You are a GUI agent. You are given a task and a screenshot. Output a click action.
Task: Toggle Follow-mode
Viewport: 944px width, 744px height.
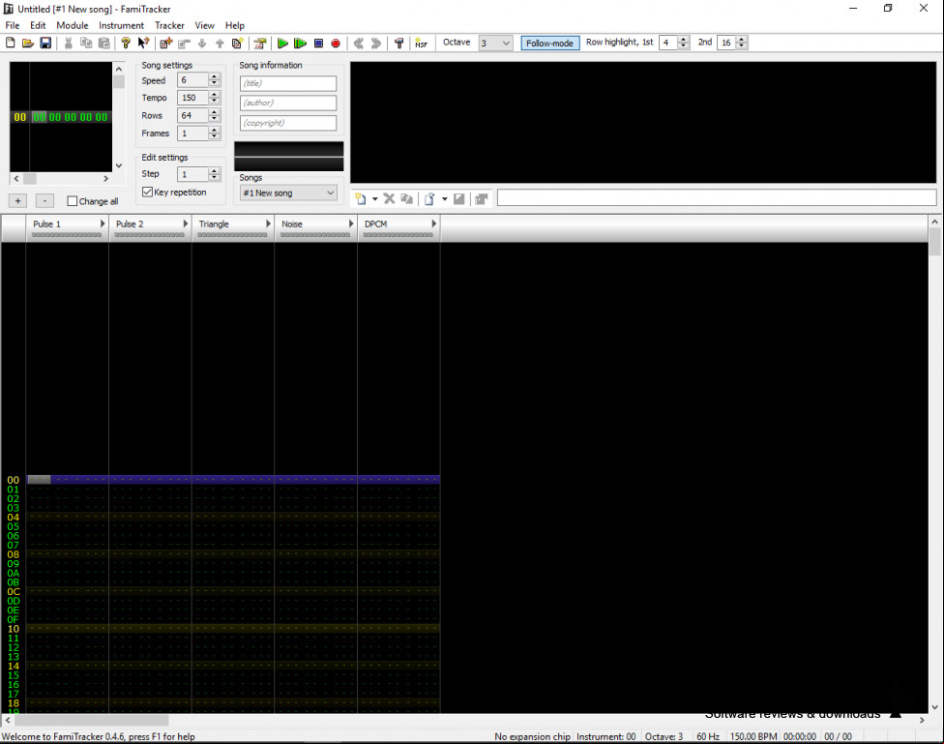[x=549, y=43]
